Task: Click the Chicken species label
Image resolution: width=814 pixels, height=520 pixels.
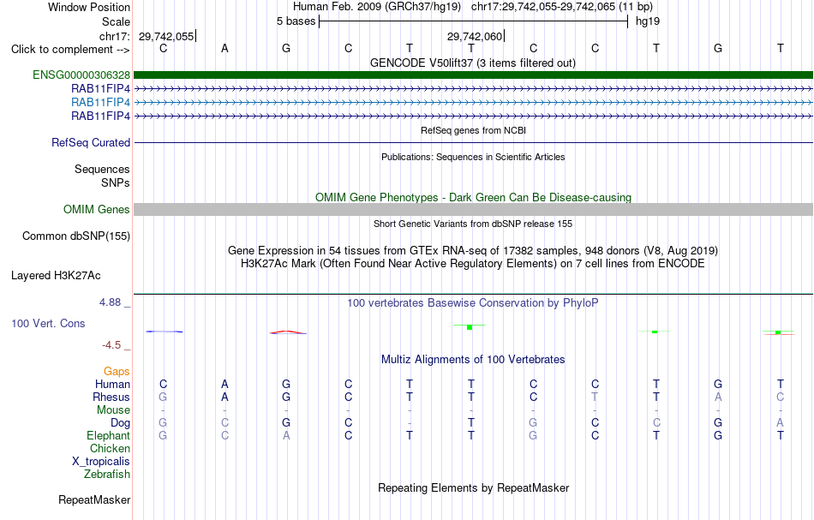Action: point(110,448)
